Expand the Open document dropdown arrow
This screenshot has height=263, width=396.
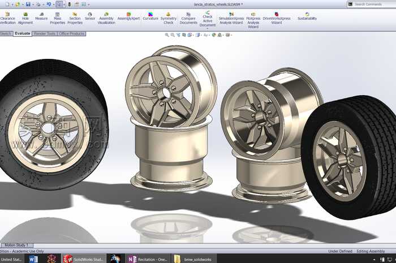click(x=23, y=5)
